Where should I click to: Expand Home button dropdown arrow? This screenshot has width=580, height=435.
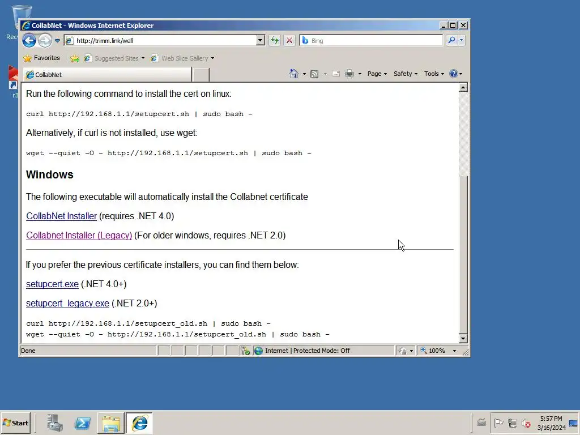click(x=304, y=74)
